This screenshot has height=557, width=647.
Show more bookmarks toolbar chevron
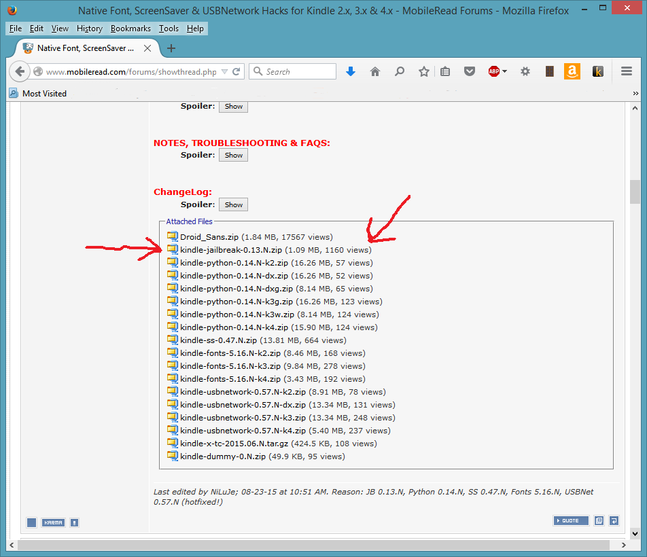tap(635, 94)
